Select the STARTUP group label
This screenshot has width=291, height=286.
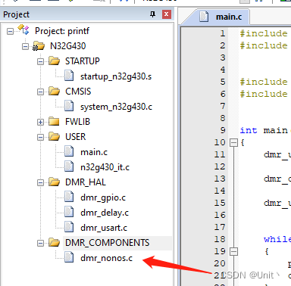click(83, 61)
